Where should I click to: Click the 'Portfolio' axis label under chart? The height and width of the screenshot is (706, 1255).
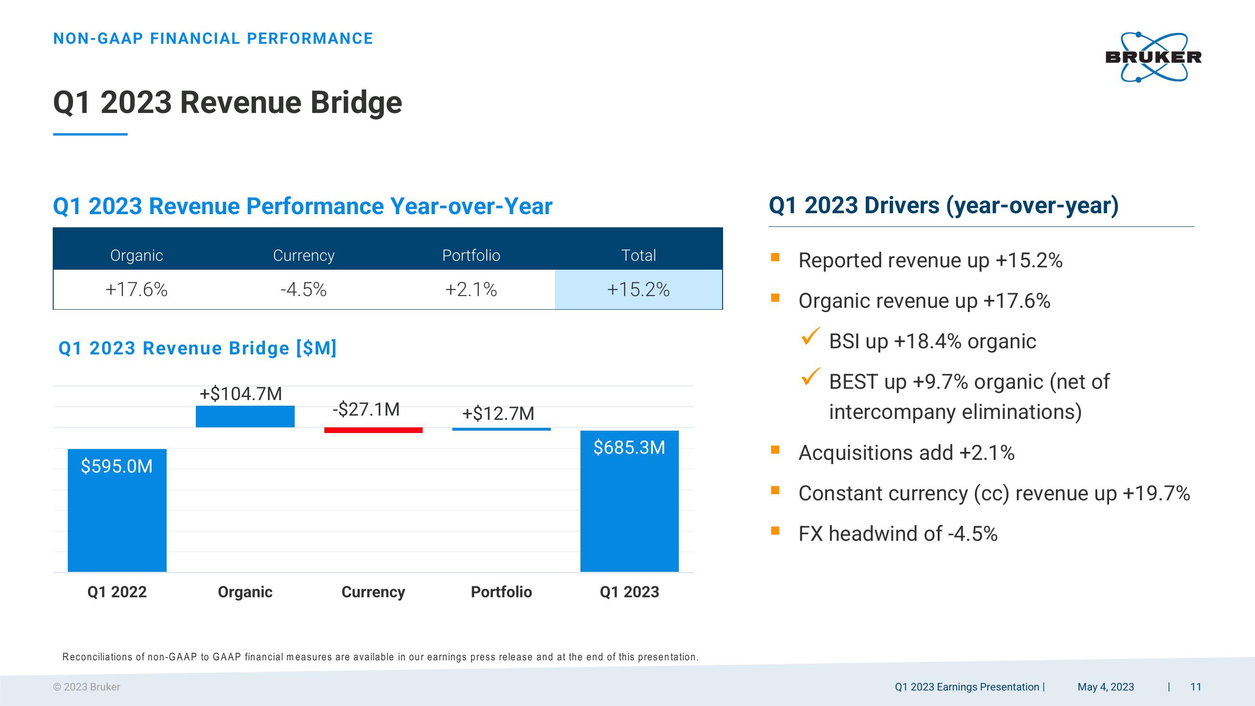pyautogui.click(x=501, y=592)
